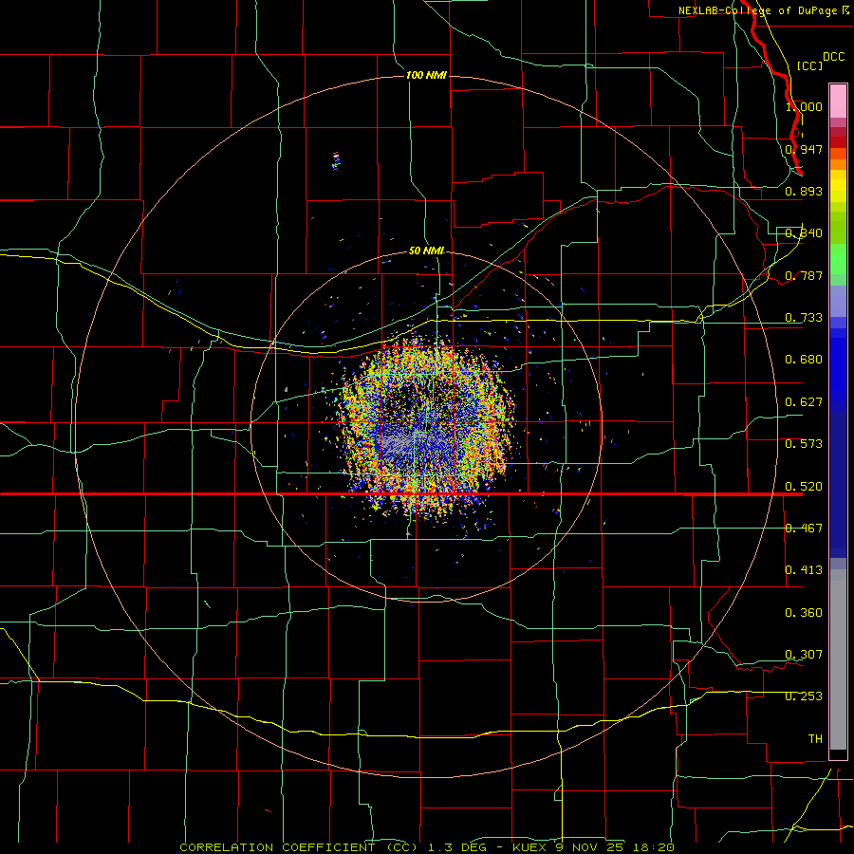Image resolution: width=854 pixels, height=854 pixels.
Task: Click the "50 NMI" range ring label
Action: pos(426,251)
